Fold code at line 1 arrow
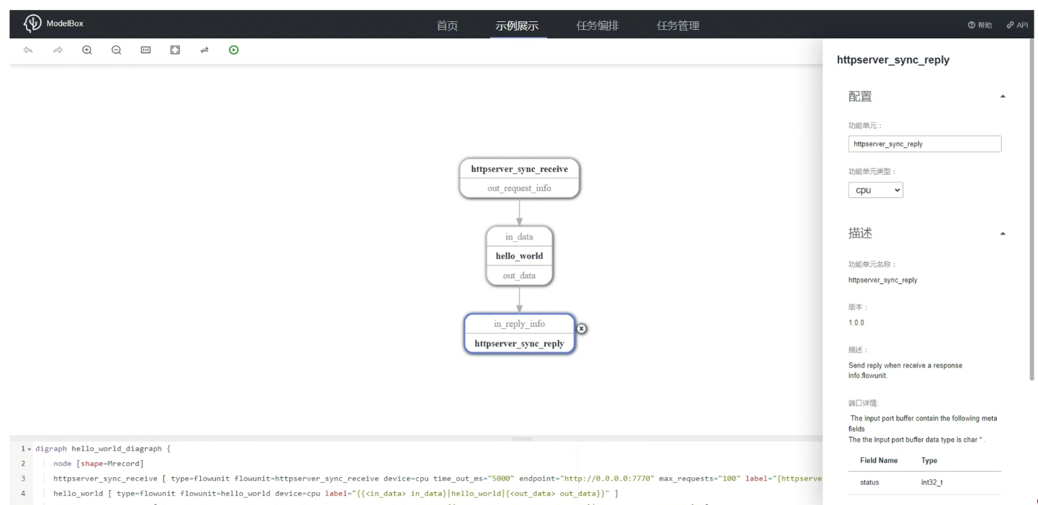 [x=29, y=449]
